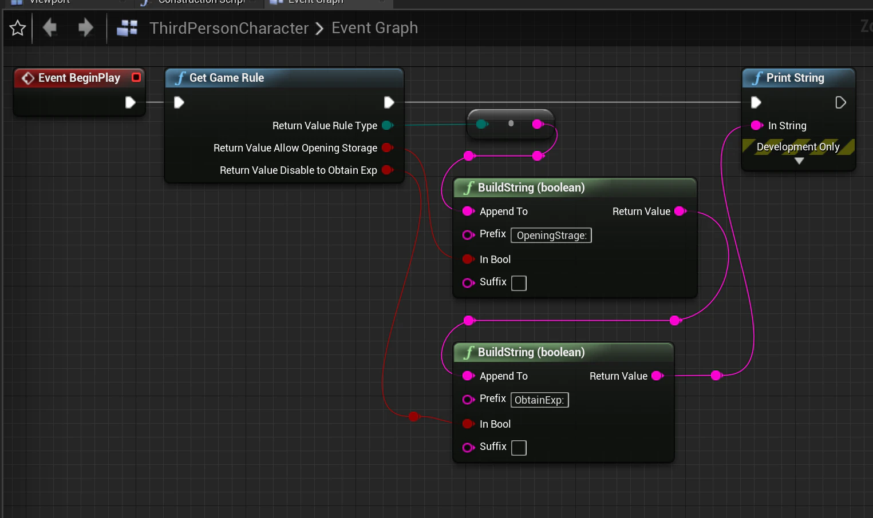Select the Event BeginPlay node title

(x=79, y=78)
